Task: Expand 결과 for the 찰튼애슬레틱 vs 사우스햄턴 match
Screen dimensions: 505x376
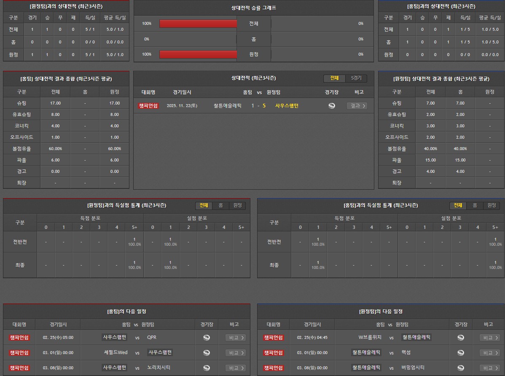Action: [357, 106]
